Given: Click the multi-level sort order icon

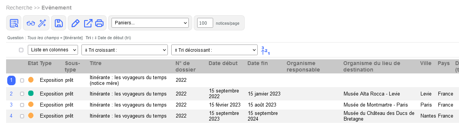Looking at the screenshot, I should coord(265,50).
